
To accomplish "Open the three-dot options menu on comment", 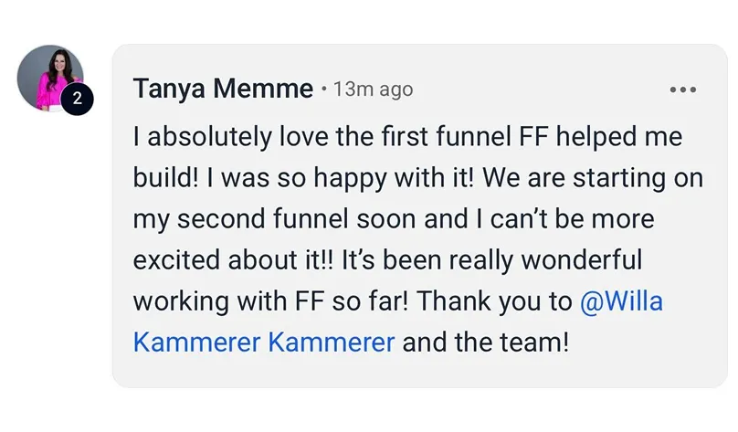I will pos(682,90).
